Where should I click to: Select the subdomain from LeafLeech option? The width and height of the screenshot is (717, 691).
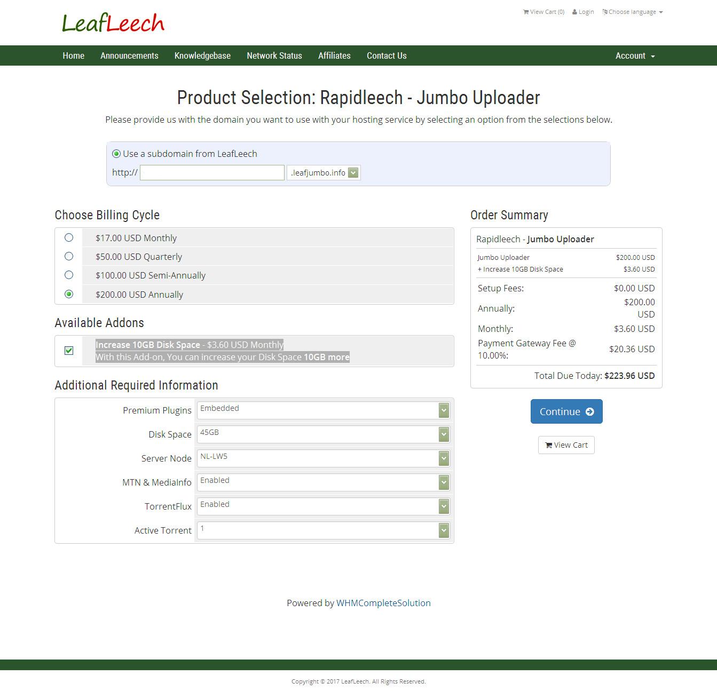point(116,154)
